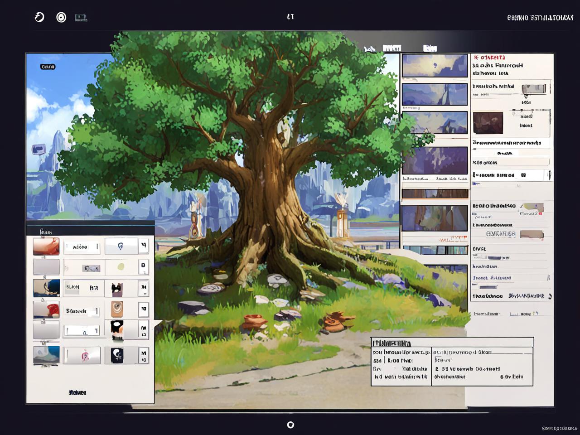This screenshot has height=435, width=580.
Task: Toggle the 'D' square button in second row
Action: click(144, 266)
